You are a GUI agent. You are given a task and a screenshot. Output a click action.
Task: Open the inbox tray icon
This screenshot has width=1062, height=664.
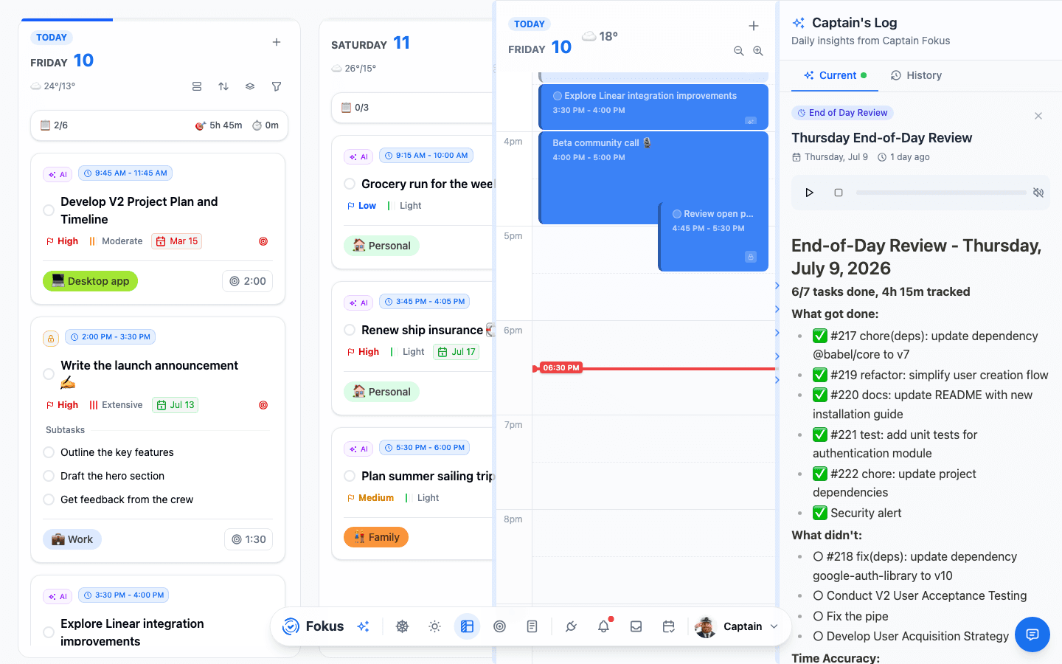coord(636,626)
